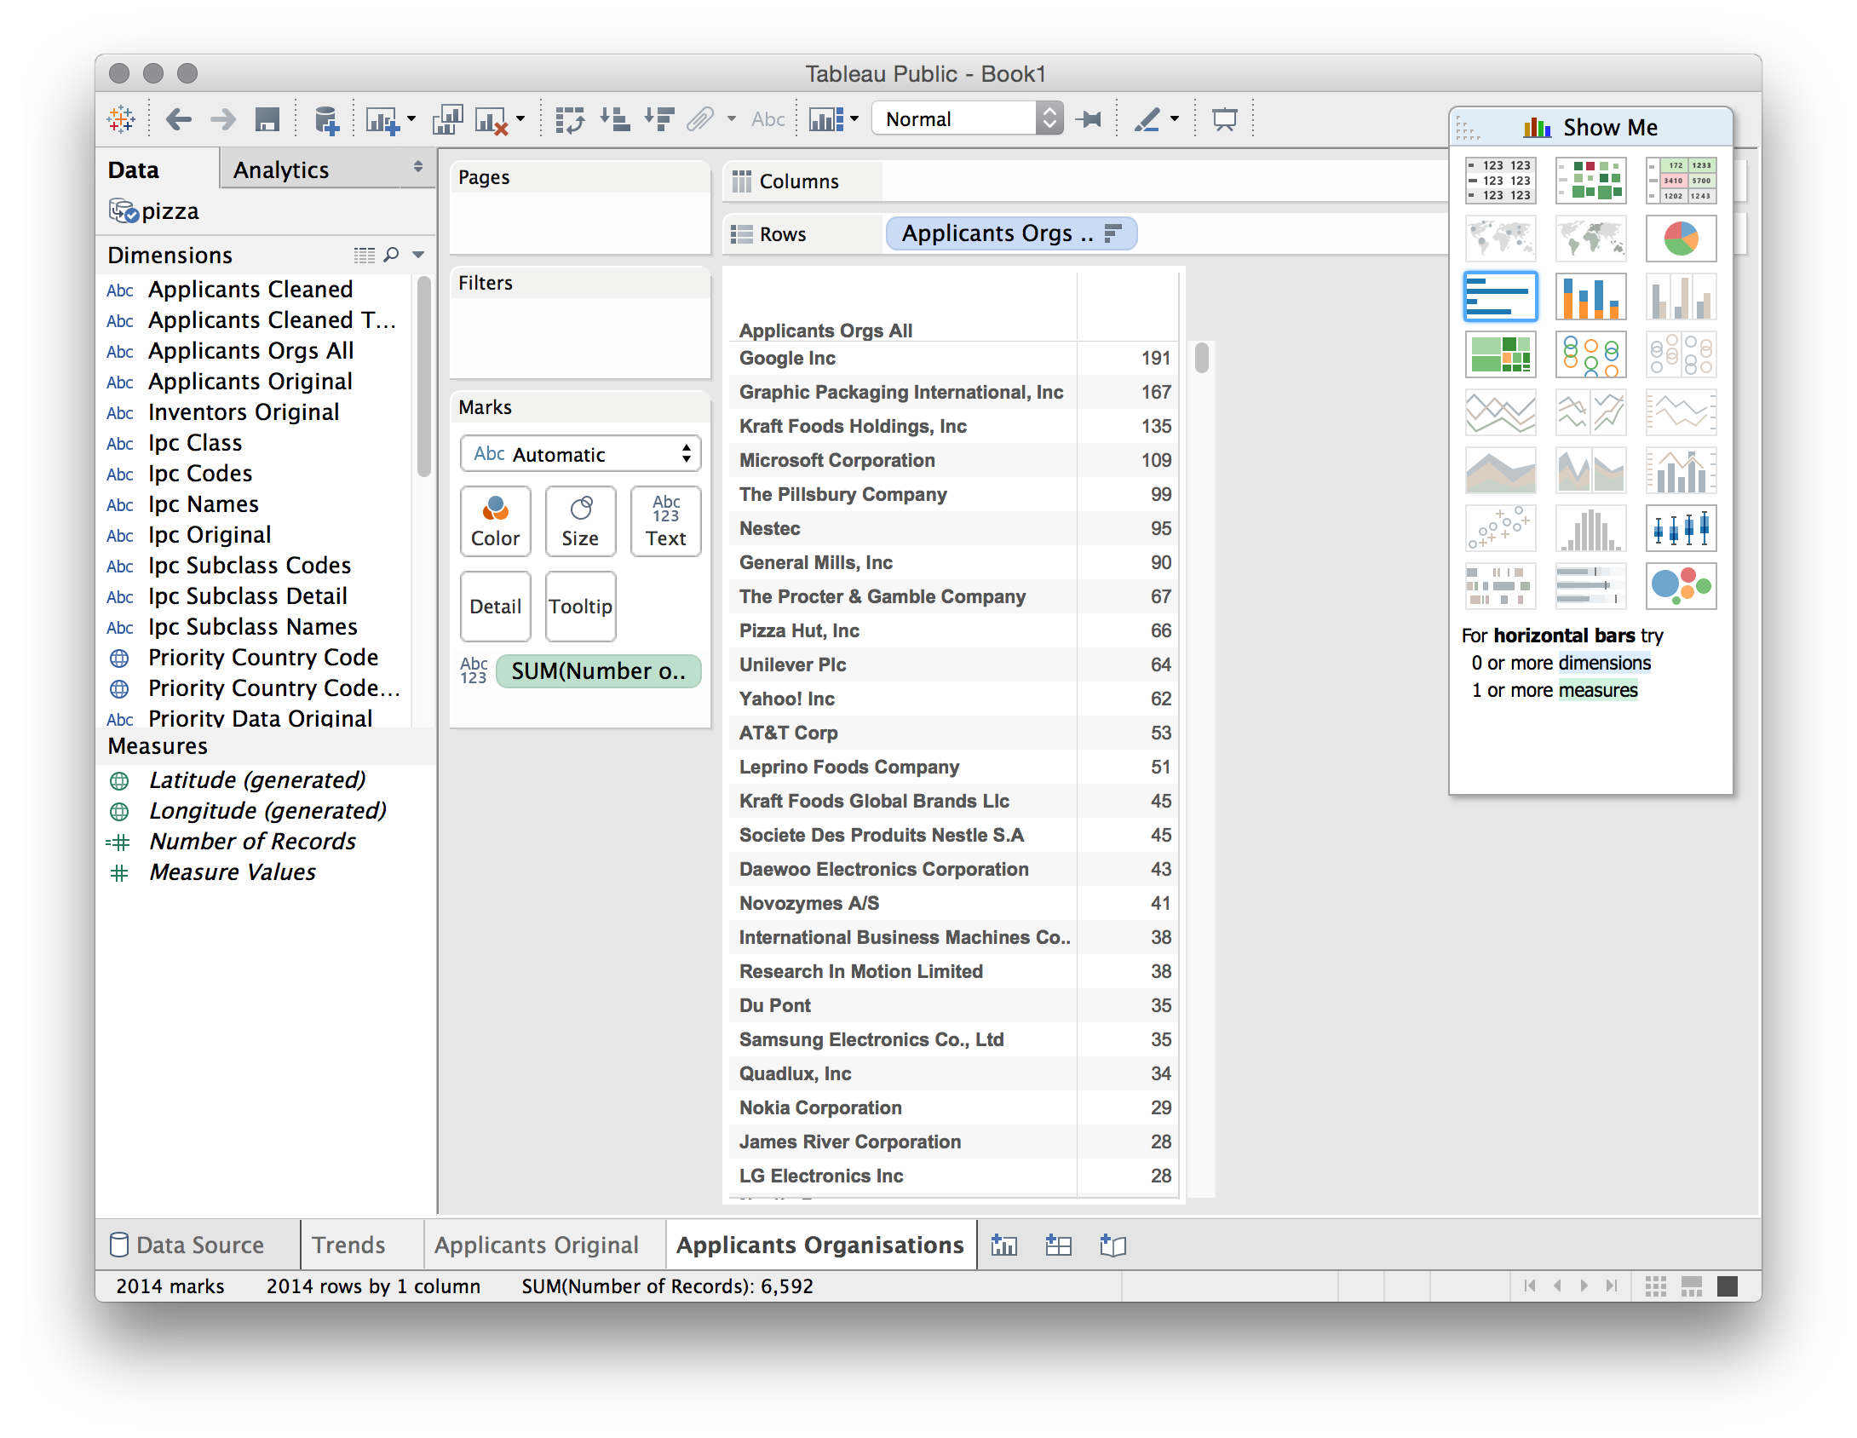Choose circle views in Show Me
Screen dimensions: 1857x1438
tap(1590, 354)
